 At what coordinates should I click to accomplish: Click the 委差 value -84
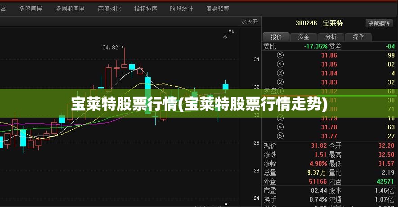390,46
